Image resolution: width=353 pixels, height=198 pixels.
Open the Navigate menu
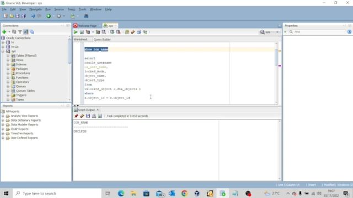[35, 9]
